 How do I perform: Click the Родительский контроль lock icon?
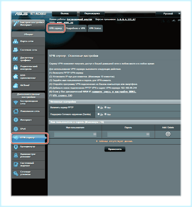coord(16,68)
